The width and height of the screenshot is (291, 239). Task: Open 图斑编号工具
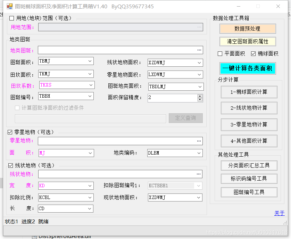[x=249, y=192]
